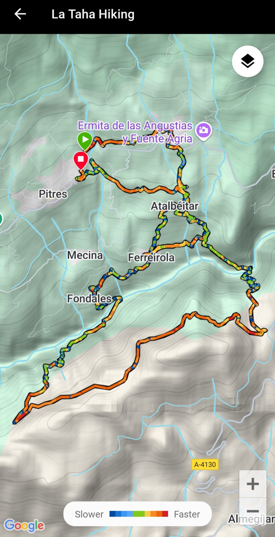Select the Ferreirola village label
Image resolution: width=275 pixels, height=537 pixels.
pyautogui.click(x=151, y=257)
